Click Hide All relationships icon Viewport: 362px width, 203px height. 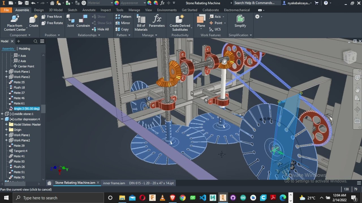coord(100,29)
